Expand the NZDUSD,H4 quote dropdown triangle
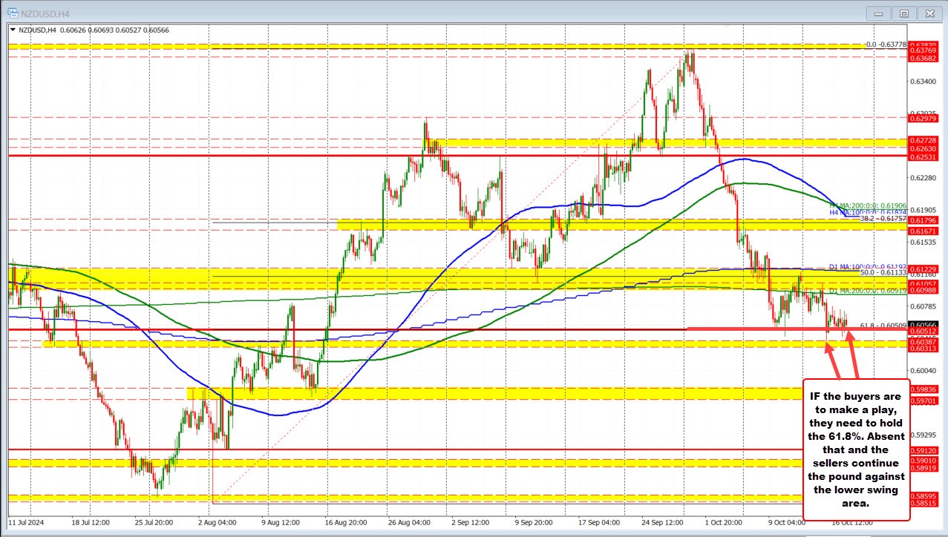The image size is (948, 537). (13, 30)
